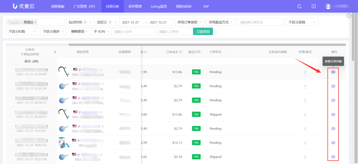This screenshot has width=358, height=164.
Task: Open the help question mark at page corner
Action: pyautogui.click(x=349, y=16)
